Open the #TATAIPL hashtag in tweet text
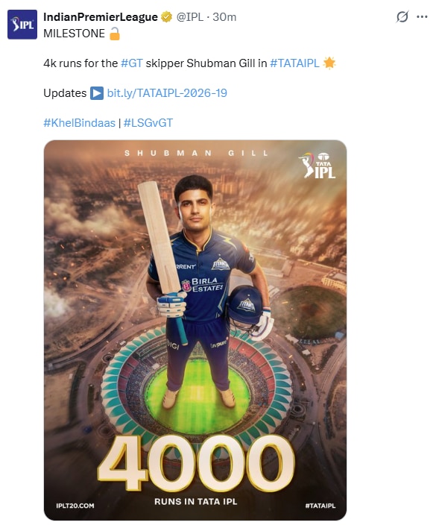This screenshot has width=439, height=525. click(x=294, y=63)
